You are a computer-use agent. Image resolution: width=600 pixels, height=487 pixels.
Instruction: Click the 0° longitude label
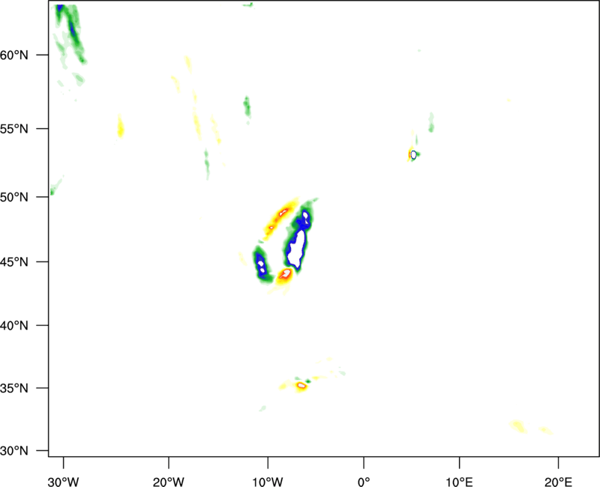click(x=364, y=482)
